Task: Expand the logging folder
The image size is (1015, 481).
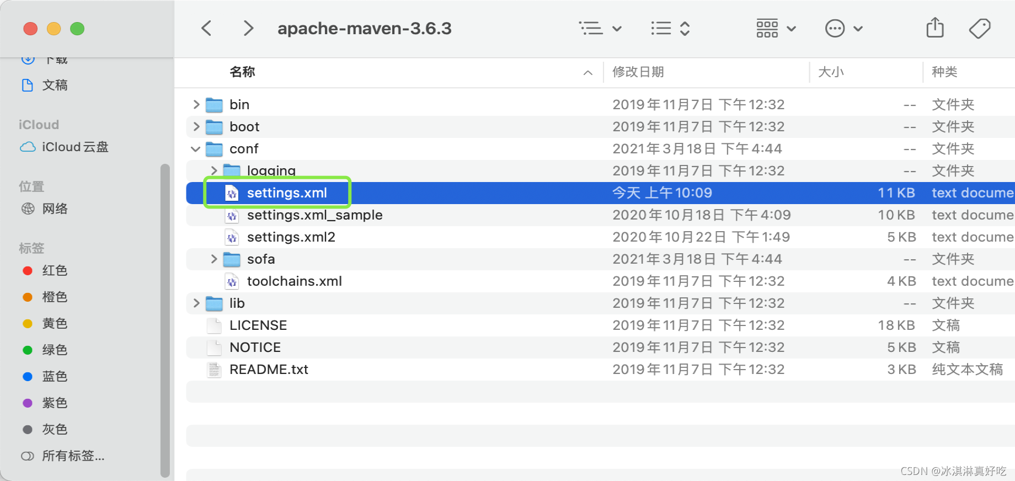Action: click(214, 170)
